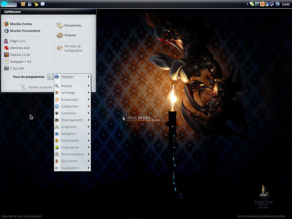Open Disques
This screenshot has height=219, width=292.
point(66,35)
